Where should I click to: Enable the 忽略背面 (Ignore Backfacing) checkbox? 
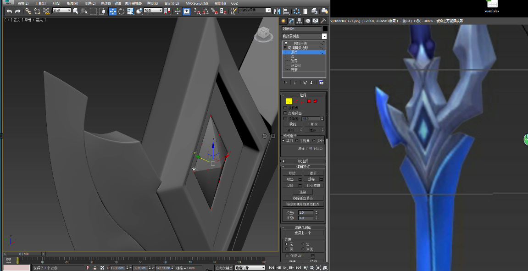pyautogui.click(x=285, y=113)
